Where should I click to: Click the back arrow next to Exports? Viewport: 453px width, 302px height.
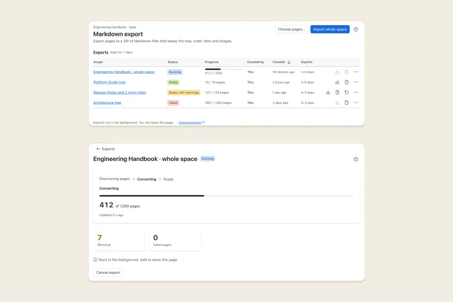(x=98, y=149)
